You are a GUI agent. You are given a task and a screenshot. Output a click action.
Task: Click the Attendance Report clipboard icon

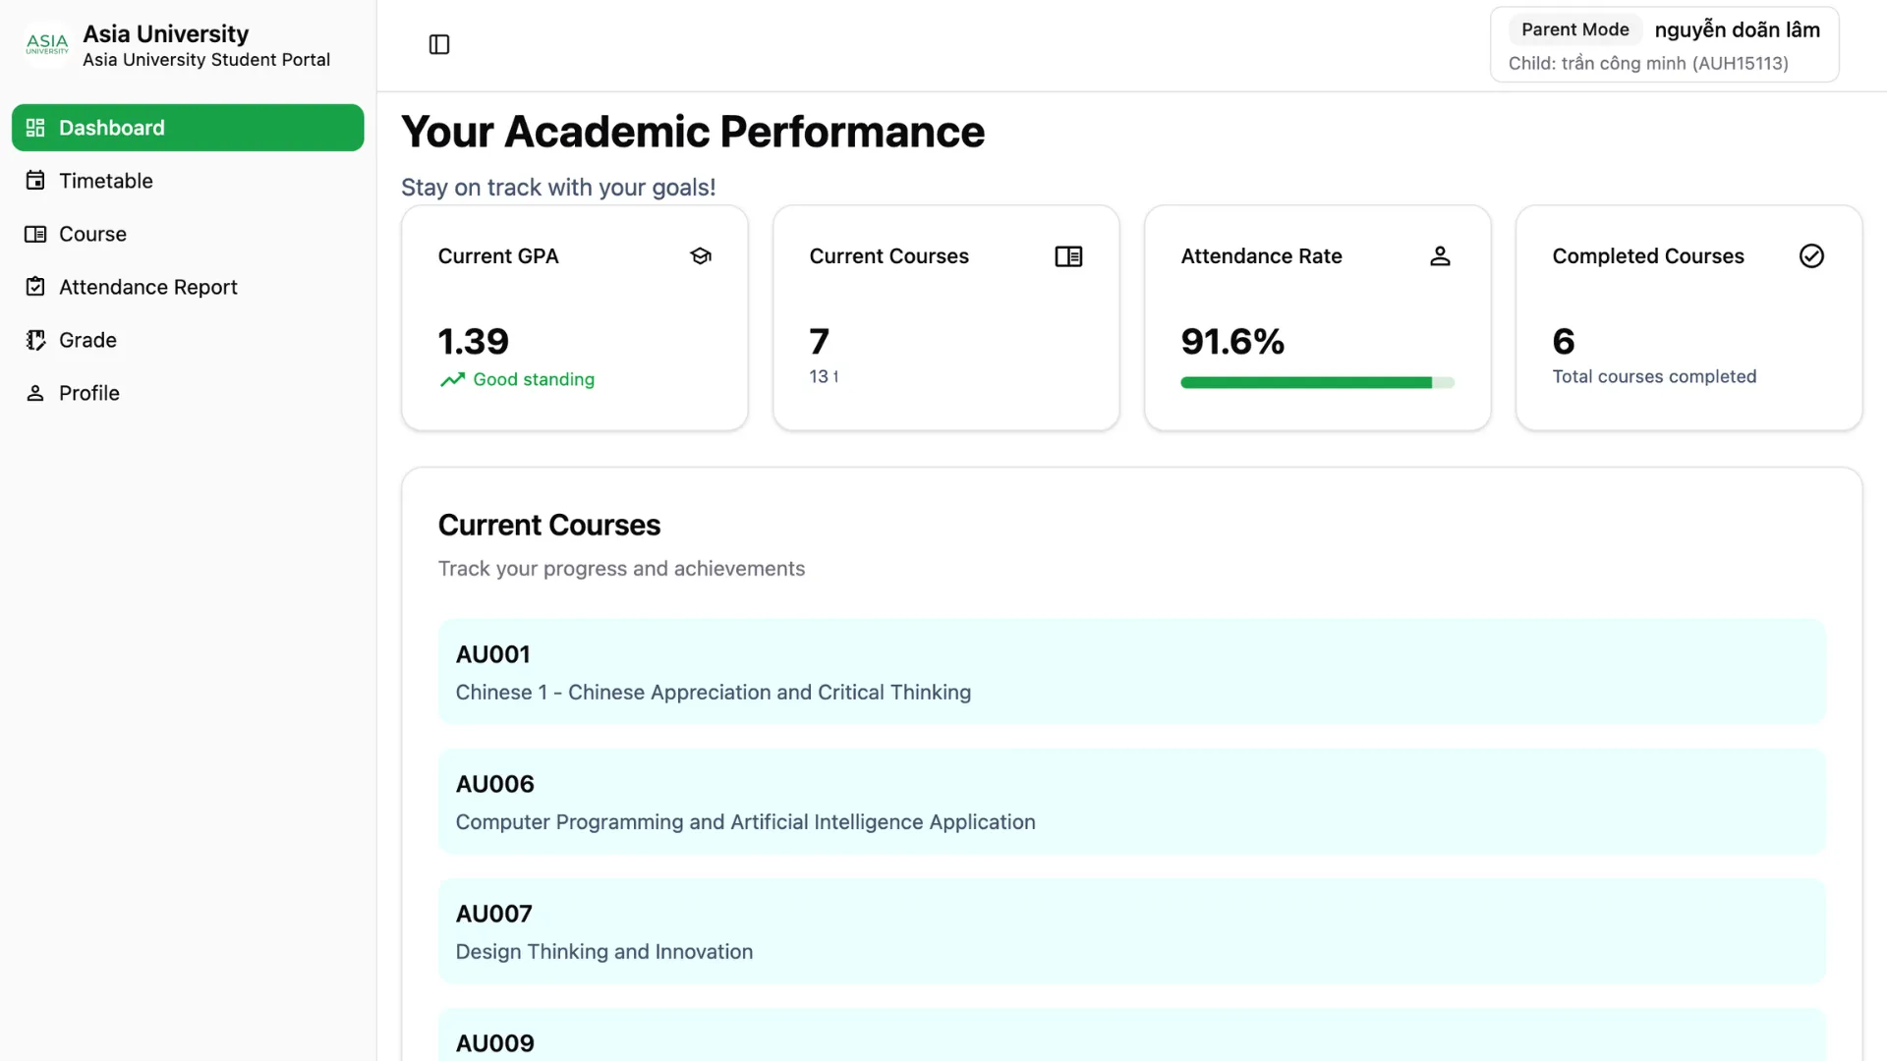[x=35, y=286]
